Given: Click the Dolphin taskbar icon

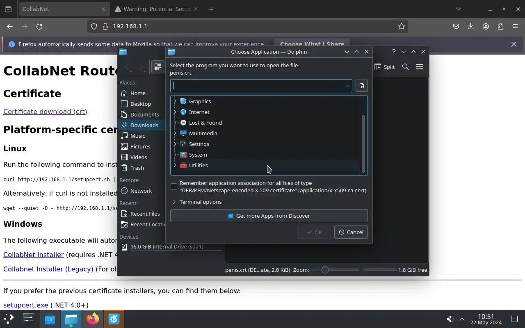Looking at the screenshot, I should (71, 319).
